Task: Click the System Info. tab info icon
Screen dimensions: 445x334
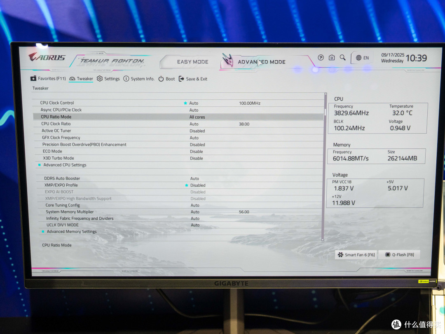Action: 126,79
